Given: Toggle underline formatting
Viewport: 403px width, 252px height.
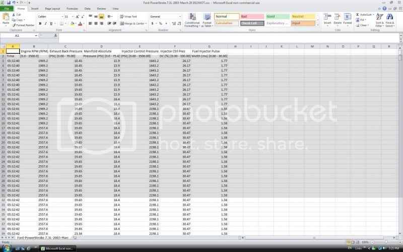Looking at the screenshot, I should click(51, 23).
